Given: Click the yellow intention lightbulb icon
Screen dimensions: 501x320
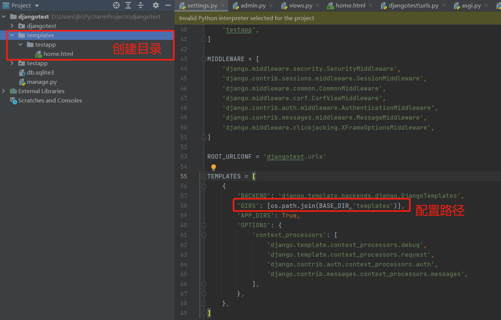Looking at the screenshot, I should tap(214, 167).
